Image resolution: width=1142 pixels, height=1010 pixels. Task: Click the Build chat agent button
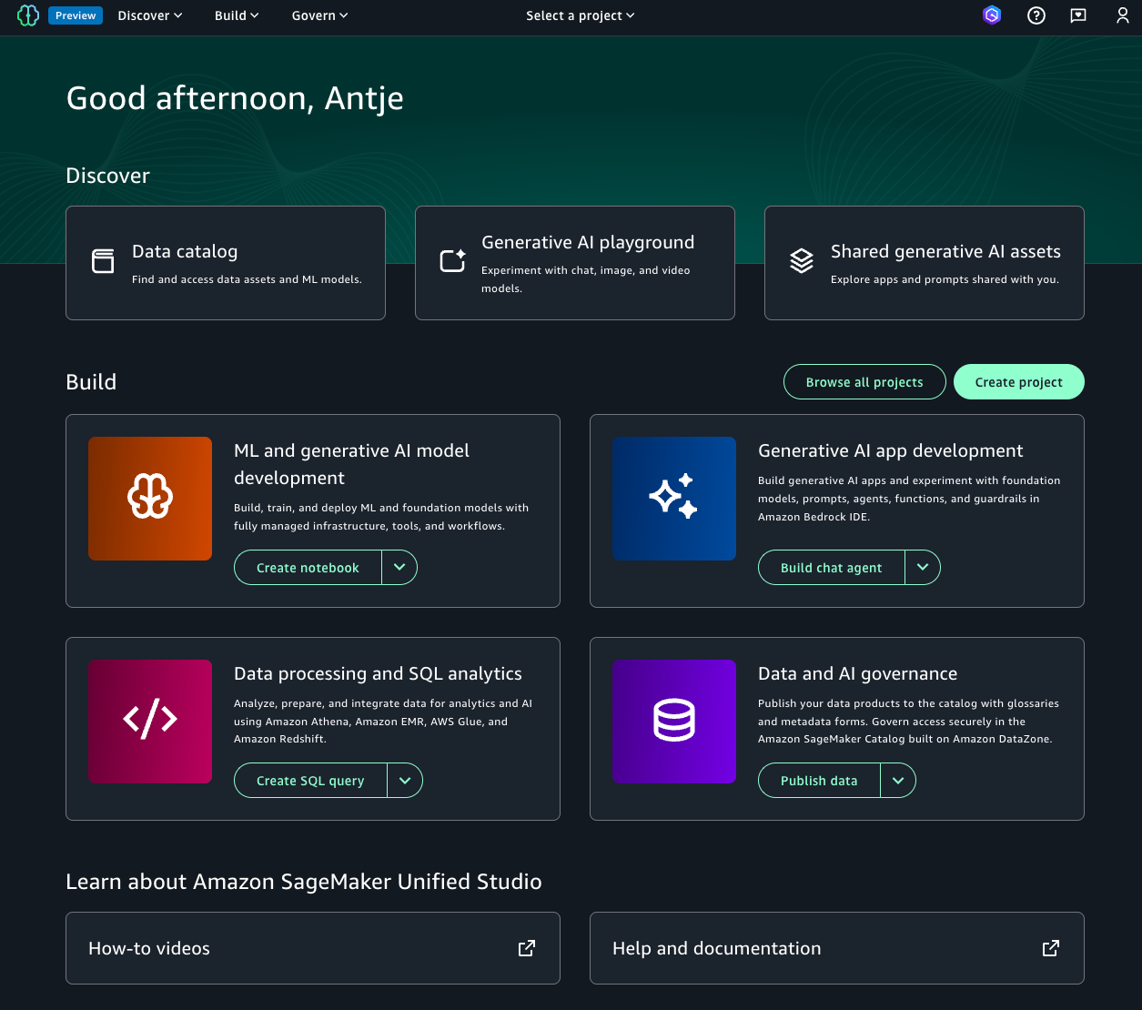832,568
